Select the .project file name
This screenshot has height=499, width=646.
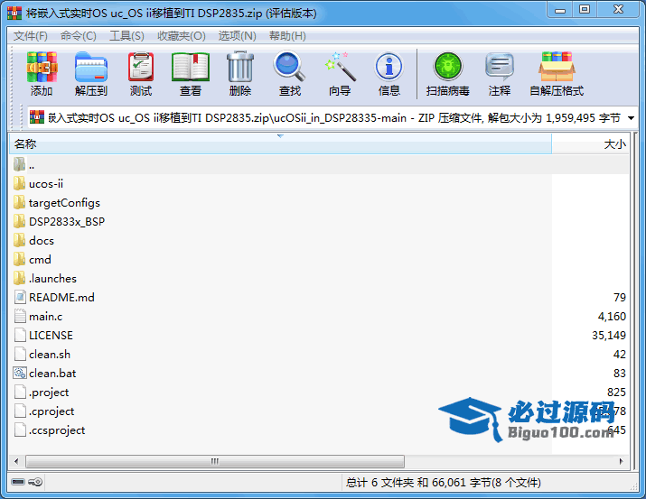coord(49,392)
